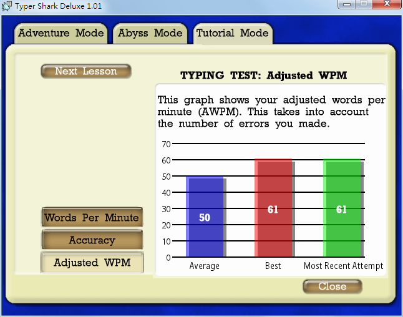
Task: Click the red Best bar showing 61
Action: click(273, 208)
